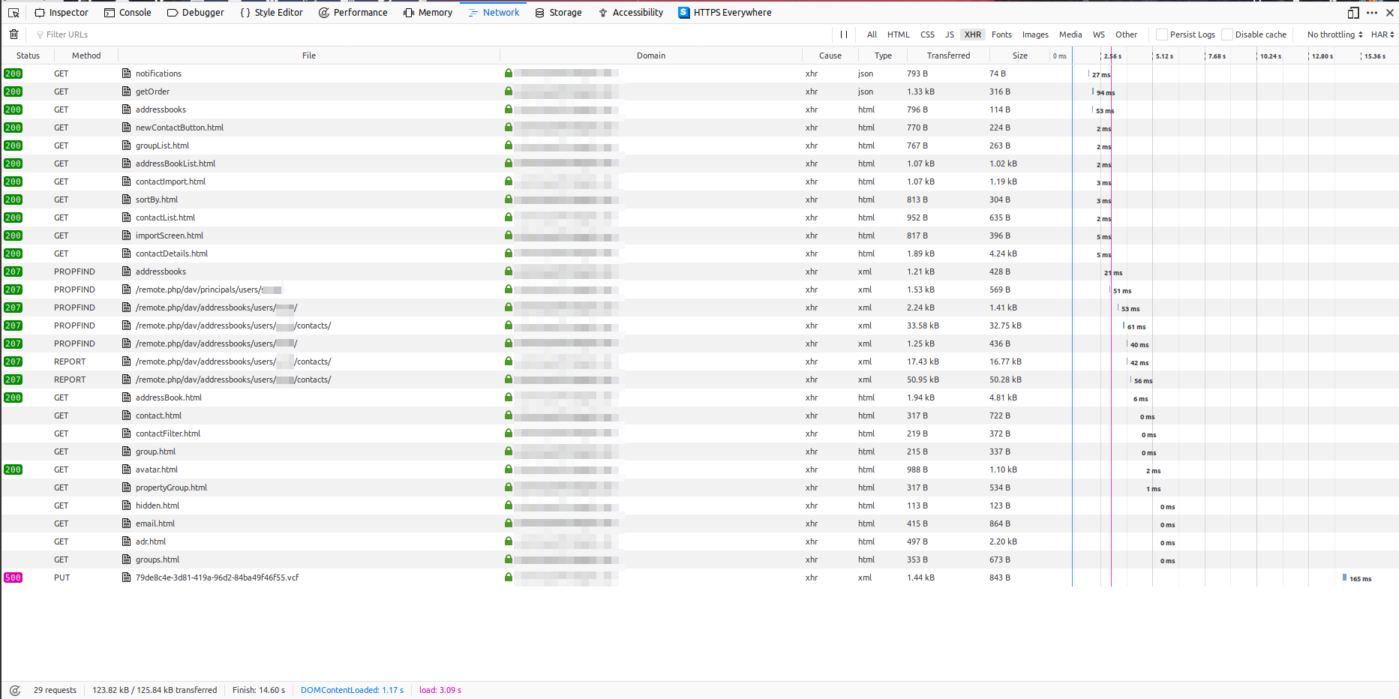Enable the Disable cache checkbox
The width and height of the screenshot is (1399, 699).
[x=1227, y=34]
